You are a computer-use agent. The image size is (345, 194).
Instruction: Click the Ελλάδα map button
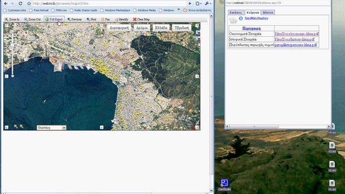[161, 27]
